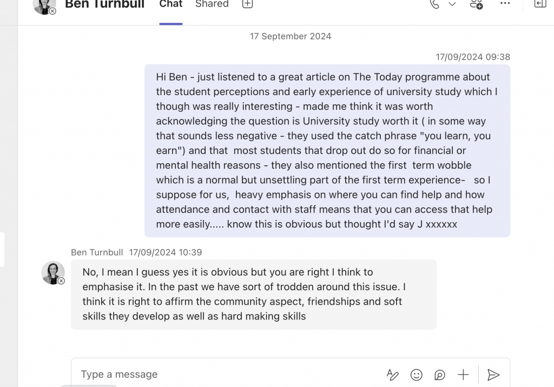
Task: Send the message with arrow button
Action: click(493, 375)
